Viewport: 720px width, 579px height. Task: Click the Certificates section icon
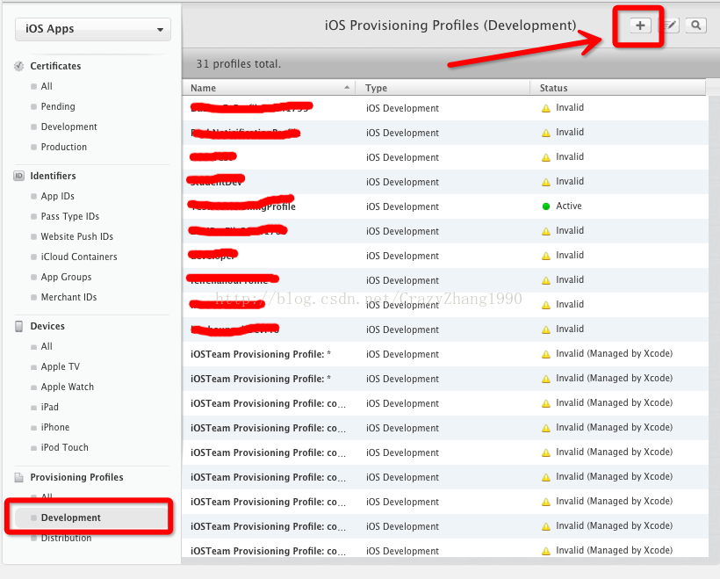pyautogui.click(x=19, y=66)
